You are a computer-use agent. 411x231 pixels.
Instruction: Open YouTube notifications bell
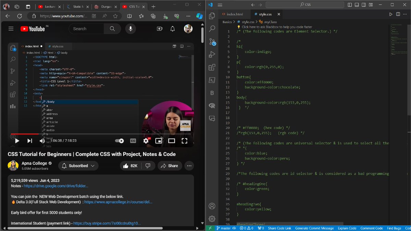173,29
